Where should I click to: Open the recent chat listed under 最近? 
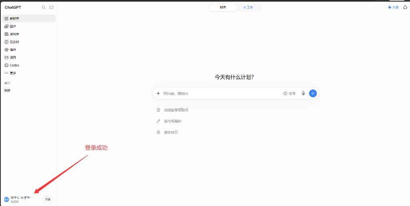tap(29, 90)
